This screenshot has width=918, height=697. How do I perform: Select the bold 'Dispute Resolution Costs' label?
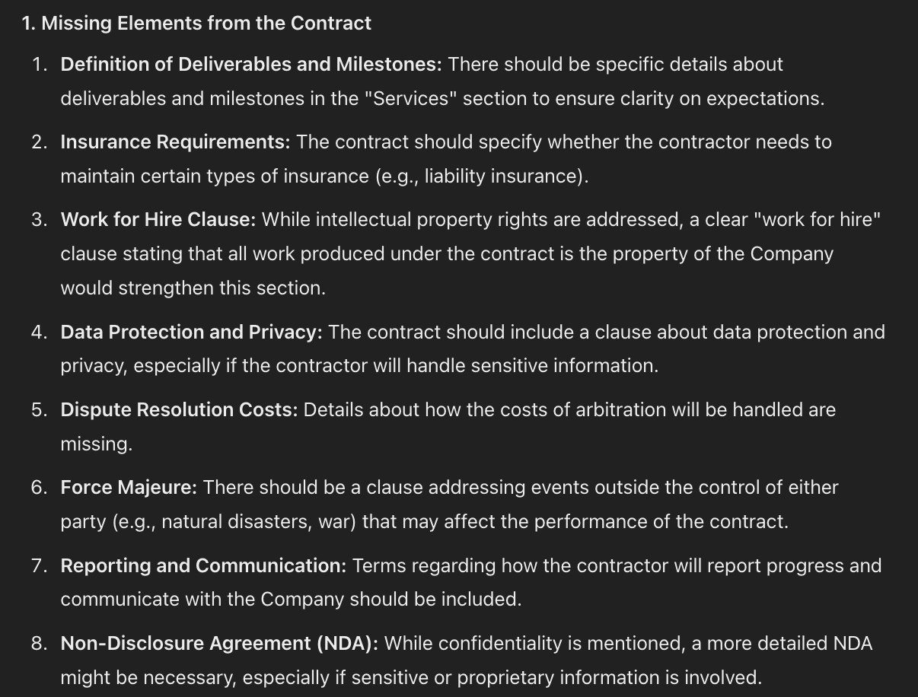tap(179, 410)
